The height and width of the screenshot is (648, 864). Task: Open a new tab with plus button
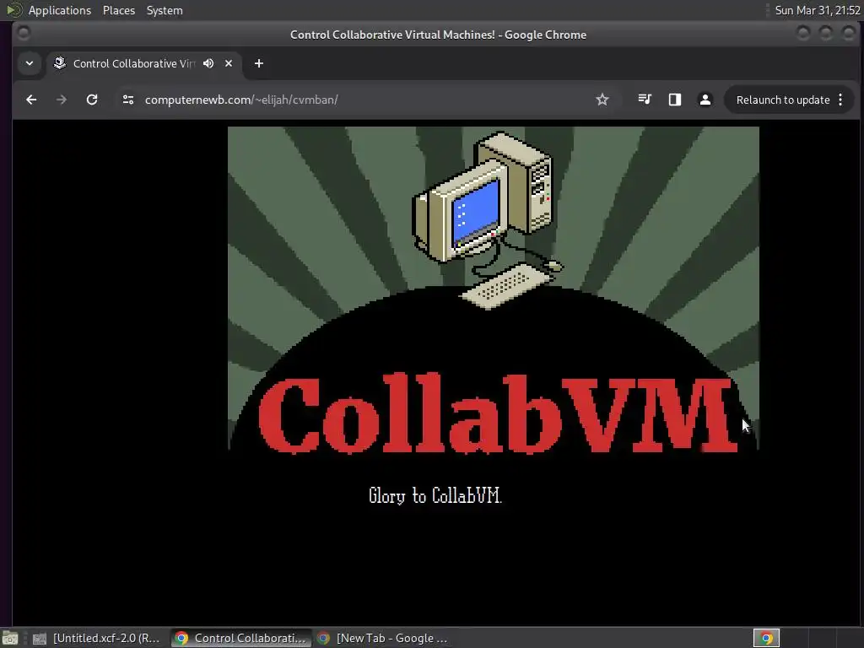pos(259,63)
